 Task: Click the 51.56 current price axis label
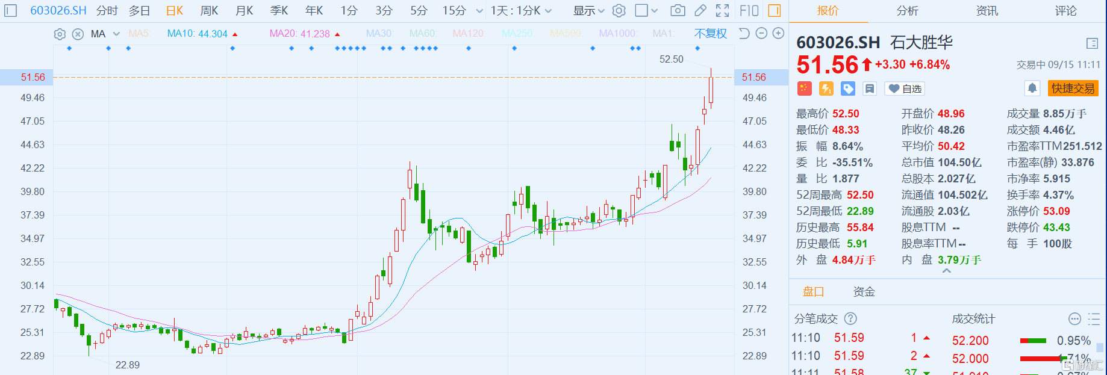coord(33,77)
